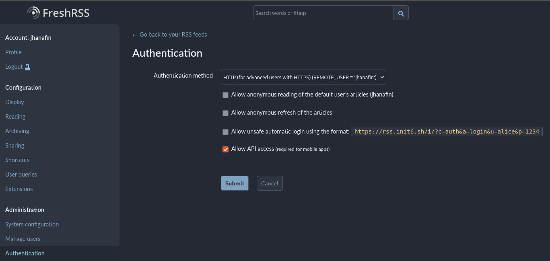Image resolution: width=550 pixels, height=261 pixels.
Task: Click the search magnifier icon
Action: 401,12
